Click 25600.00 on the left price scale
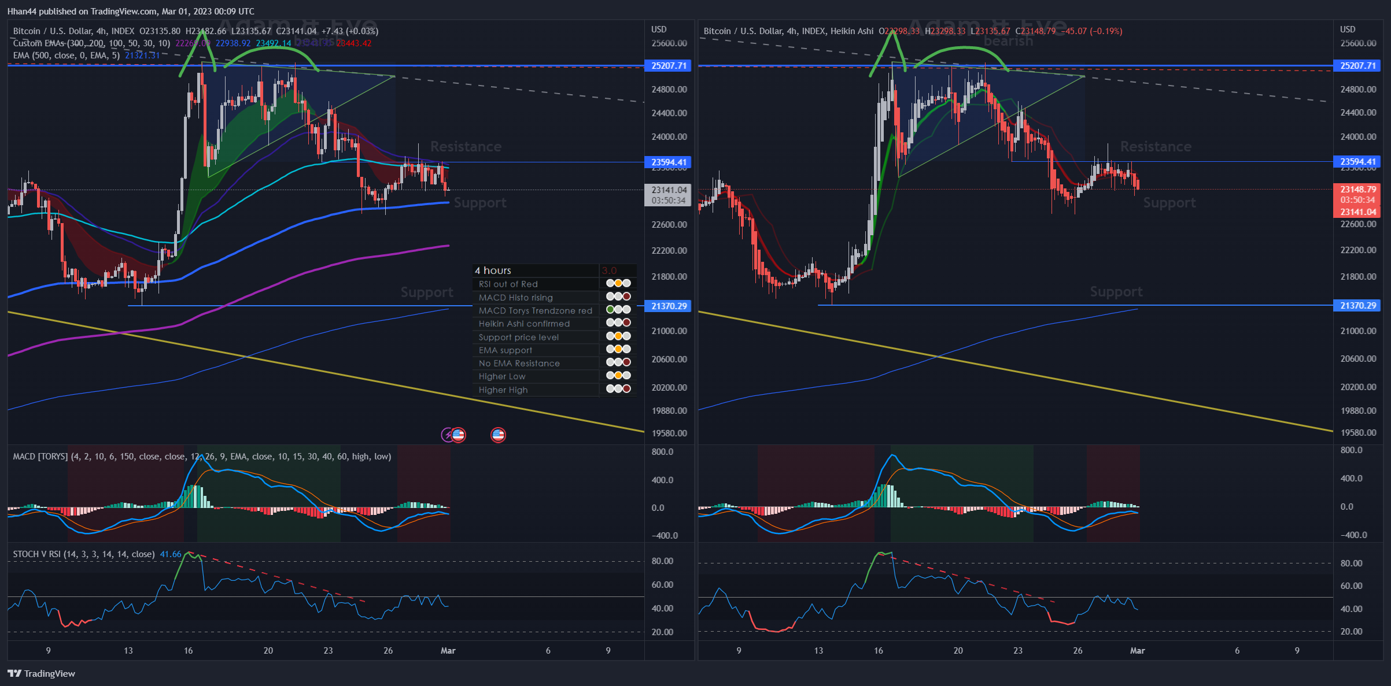Image resolution: width=1391 pixels, height=686 pixels. (669, 43)
